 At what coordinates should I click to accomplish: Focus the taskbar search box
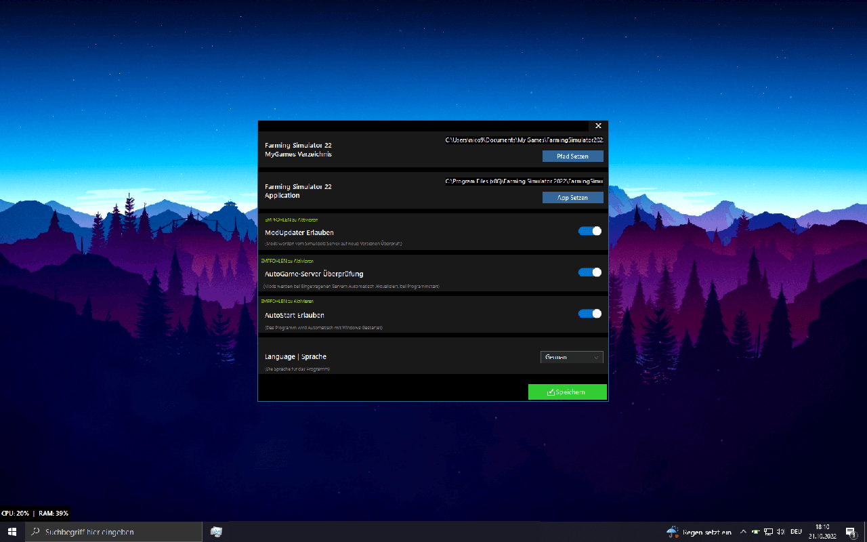pyautogui.click(x=114, y=532)
